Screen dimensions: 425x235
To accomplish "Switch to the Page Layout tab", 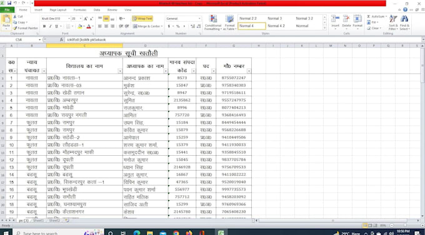I will [x=57, y=10].
